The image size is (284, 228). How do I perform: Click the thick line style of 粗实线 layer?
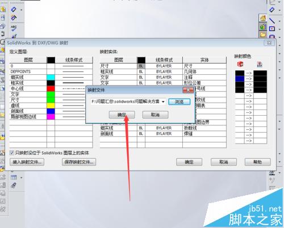tap(73, 83)
